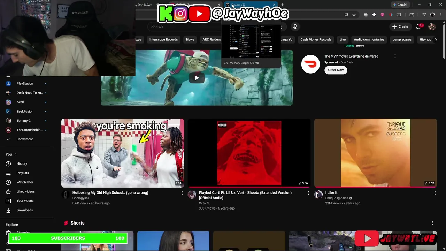446x251 pixels.
Task: Open the Chrome three-dot menu
Action: point(440,15)
